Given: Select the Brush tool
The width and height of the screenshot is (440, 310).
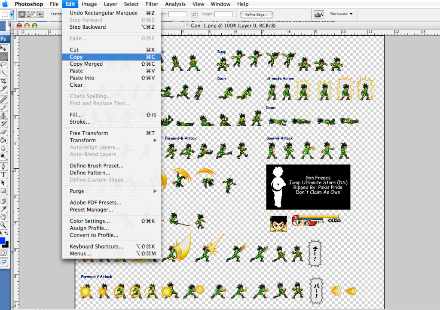Looking at the screenshot, I should pos(3,107).
